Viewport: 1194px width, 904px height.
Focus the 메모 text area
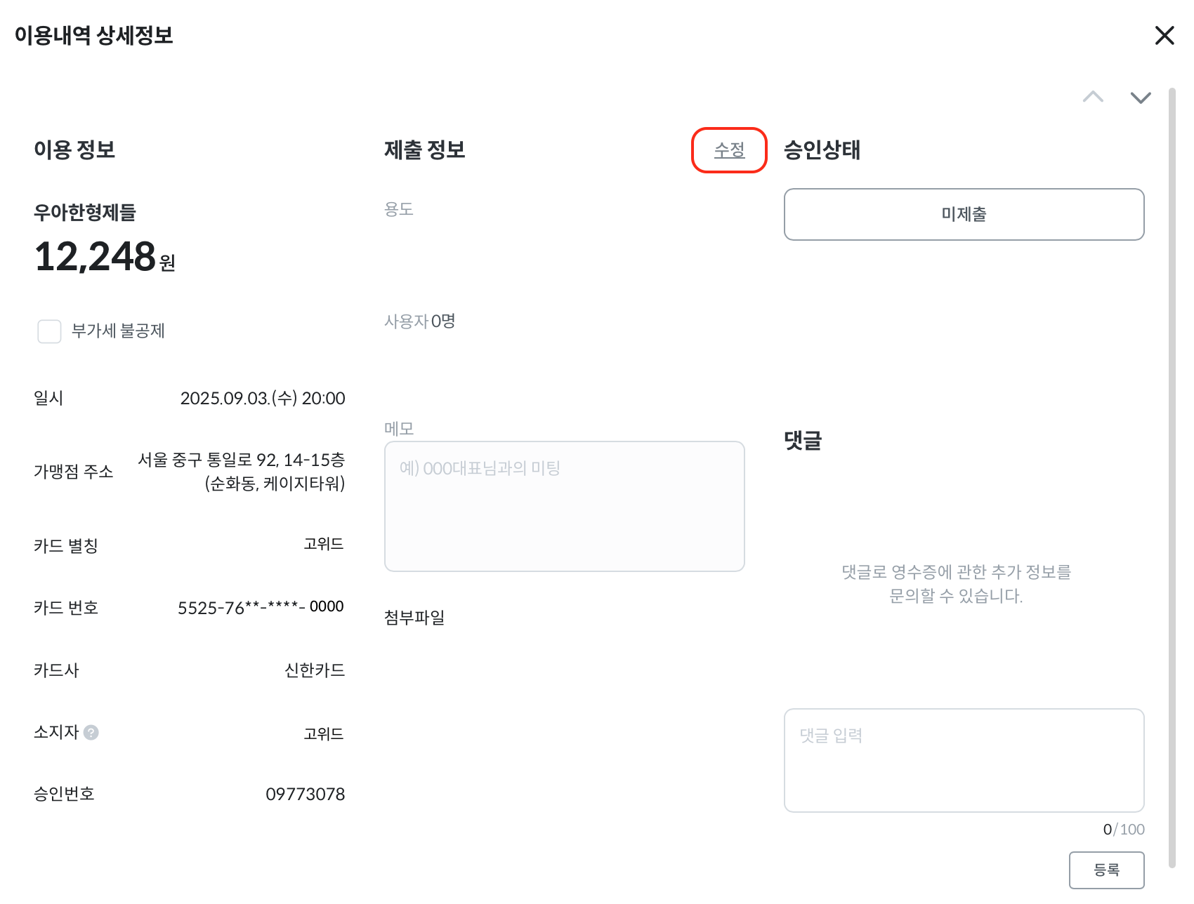tap(564, 506)
